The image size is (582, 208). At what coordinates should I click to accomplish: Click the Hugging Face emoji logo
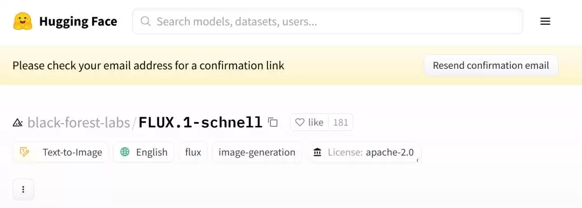(x=23, y=21)
